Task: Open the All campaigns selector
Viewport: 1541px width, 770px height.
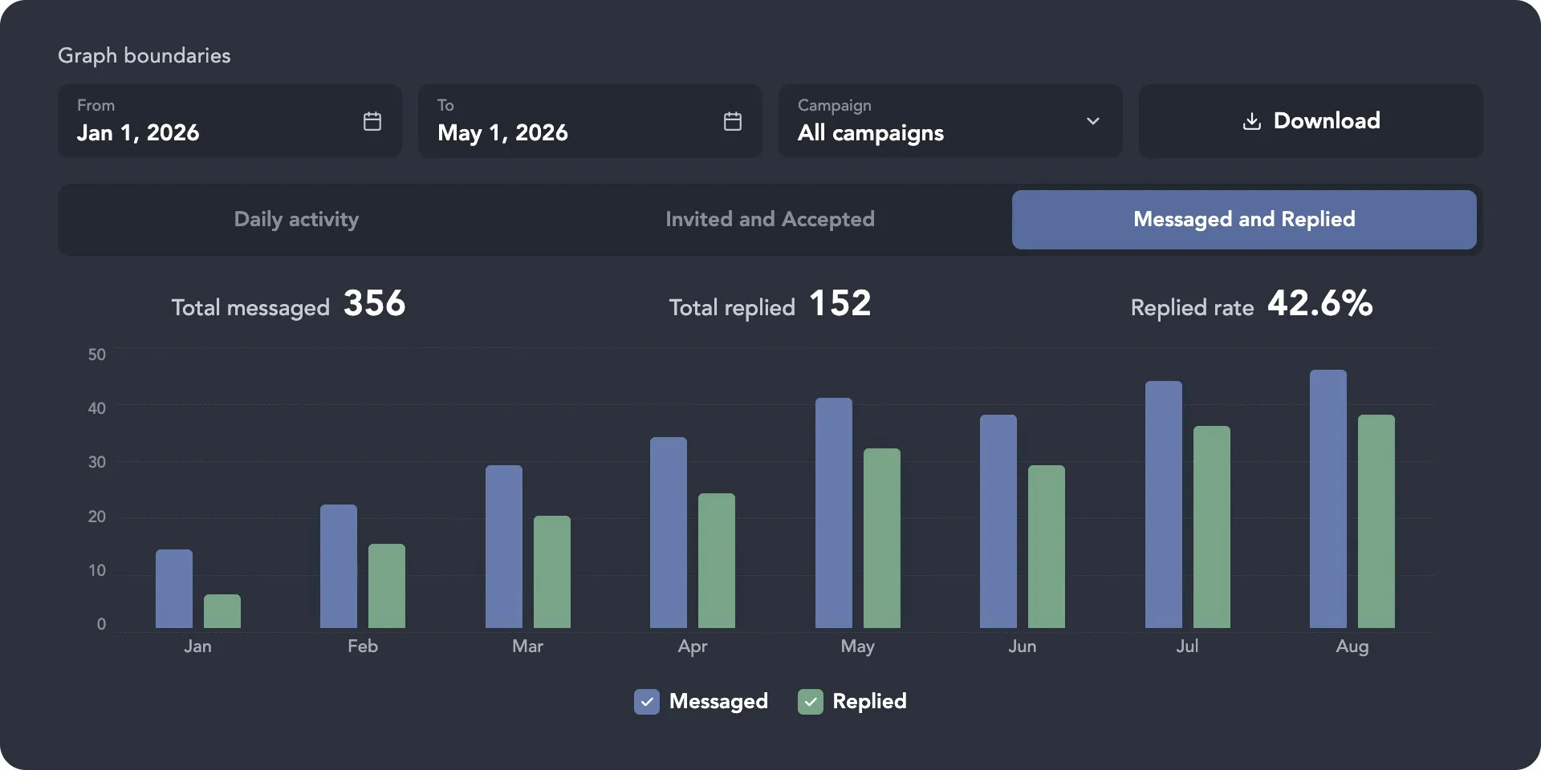Action: [950, 121]
